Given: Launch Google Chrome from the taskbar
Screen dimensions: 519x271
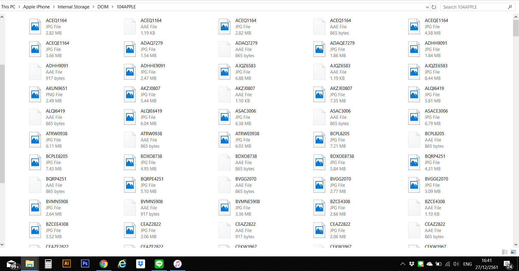Looking at the screenshot, I should (103, 264).
